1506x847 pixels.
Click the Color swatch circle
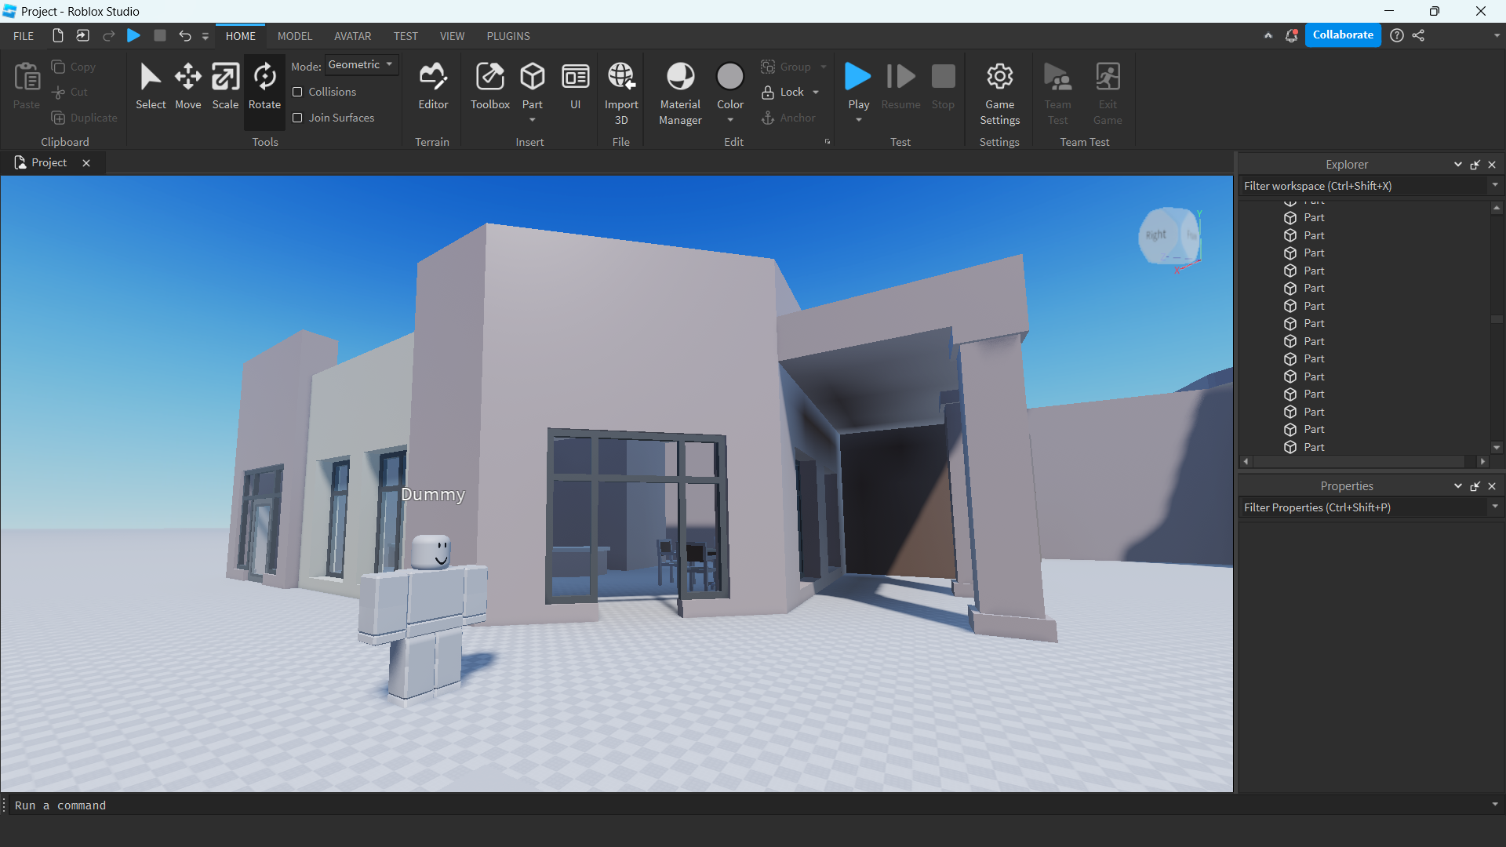(x=730, y=77)
